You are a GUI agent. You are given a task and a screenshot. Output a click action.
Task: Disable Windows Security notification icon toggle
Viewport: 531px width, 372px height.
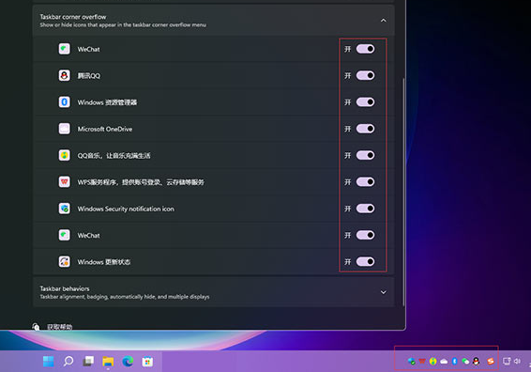click(365, 209)
